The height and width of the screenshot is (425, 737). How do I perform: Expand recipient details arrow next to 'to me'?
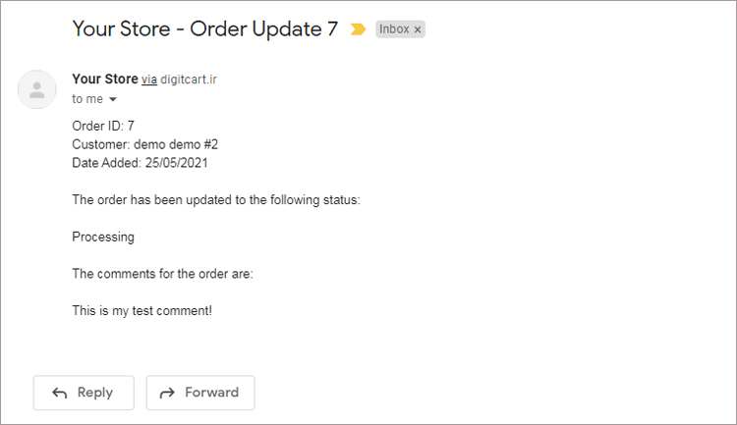click(113, 99)
